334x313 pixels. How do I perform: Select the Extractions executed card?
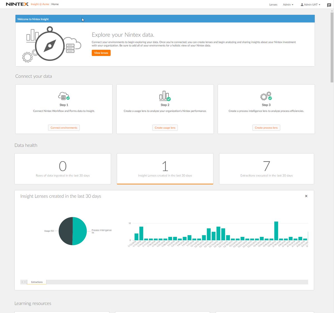(266, 169)
